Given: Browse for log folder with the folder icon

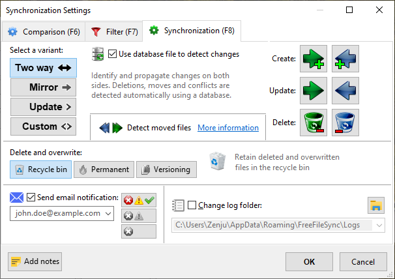Looking at the screenshot, I should click(376, 206).
